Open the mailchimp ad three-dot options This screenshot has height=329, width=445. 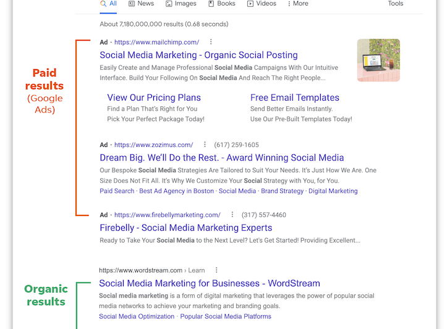(211, 42)
